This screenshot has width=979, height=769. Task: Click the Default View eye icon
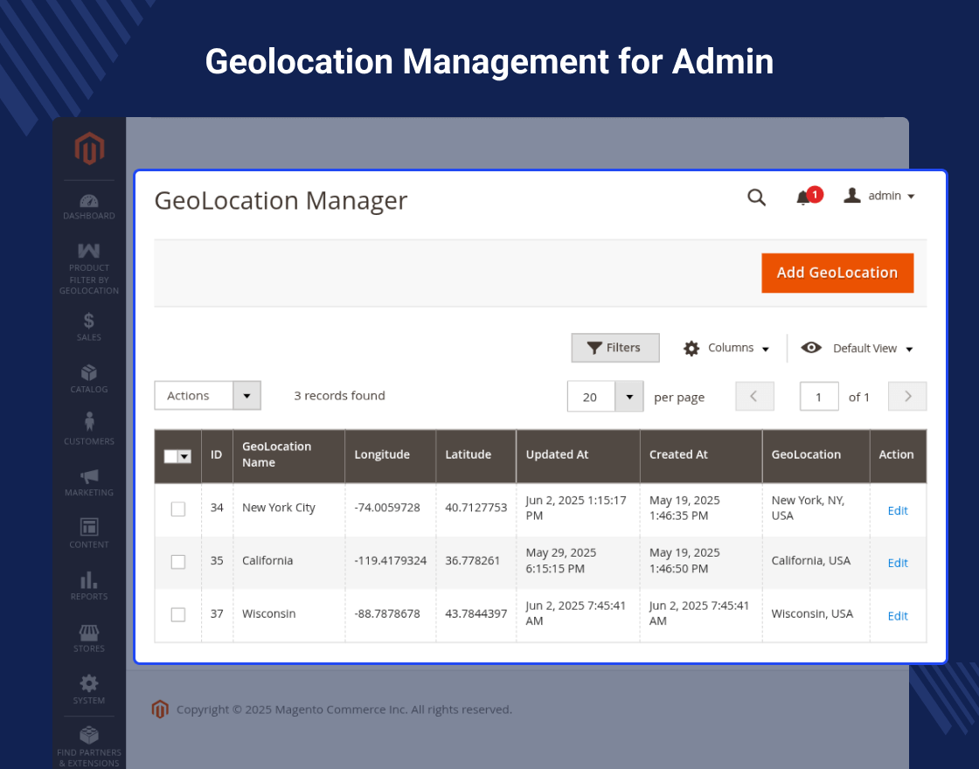811,348
